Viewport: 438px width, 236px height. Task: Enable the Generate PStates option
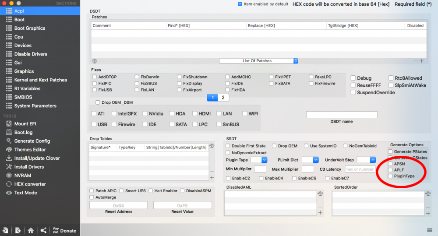[x=390, y=151]
